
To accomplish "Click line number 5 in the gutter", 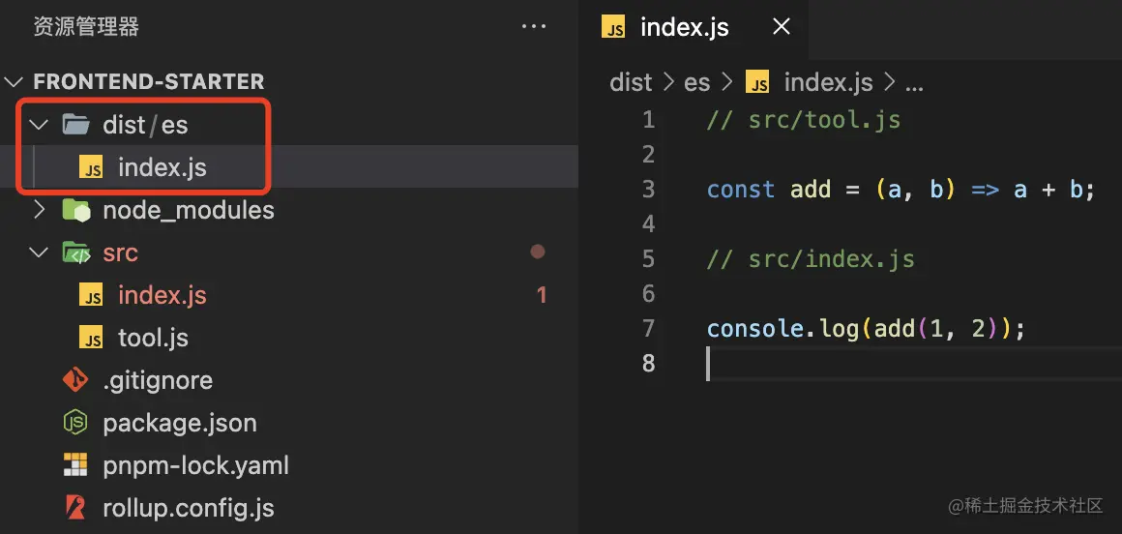I will [x=648, y=258].
